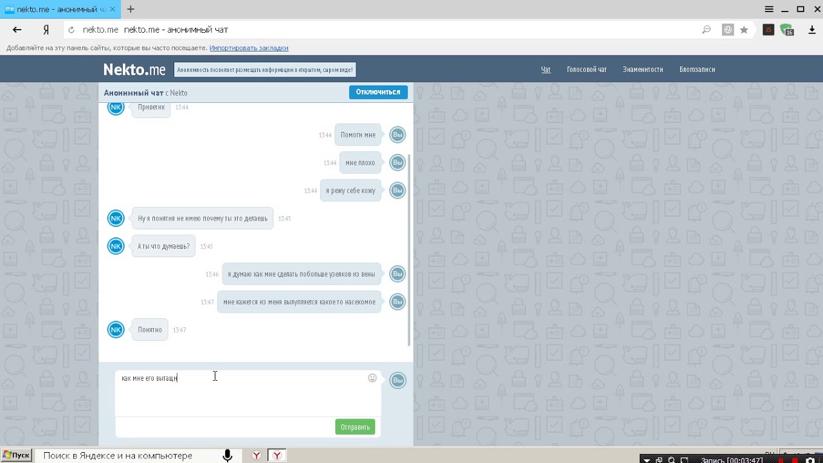Screen dimensions: 823x463
Task: Click the taskbar microphone voice search icon
Action: click(x=228, y=455)
